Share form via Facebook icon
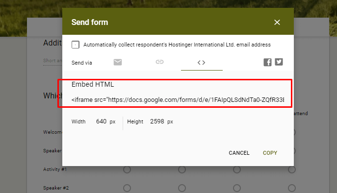This screenshot has width=337, height=193. point(267,62)
